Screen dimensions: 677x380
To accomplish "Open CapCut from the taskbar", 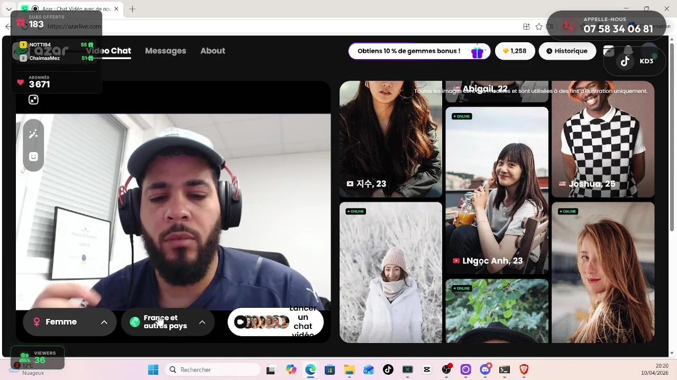I will pos(427,370).
